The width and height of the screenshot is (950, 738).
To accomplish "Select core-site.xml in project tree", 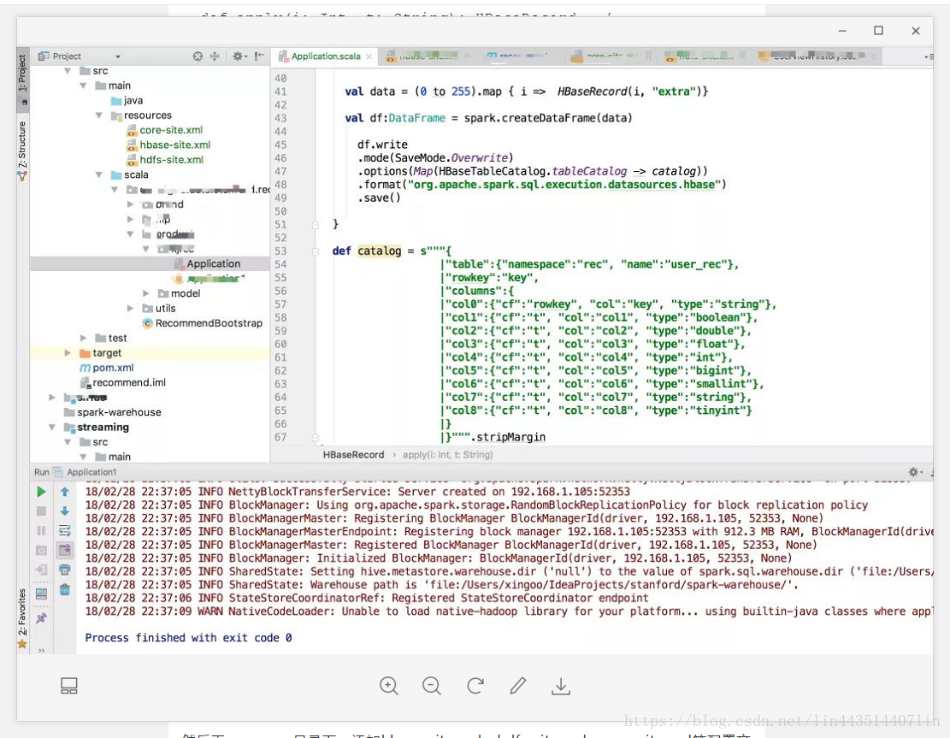I will (171, 130).
